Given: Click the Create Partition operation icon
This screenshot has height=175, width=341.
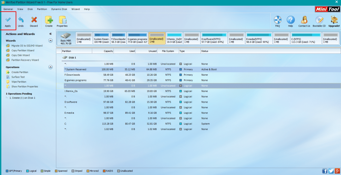Looking at the screenshot, I should click(8, 72).
